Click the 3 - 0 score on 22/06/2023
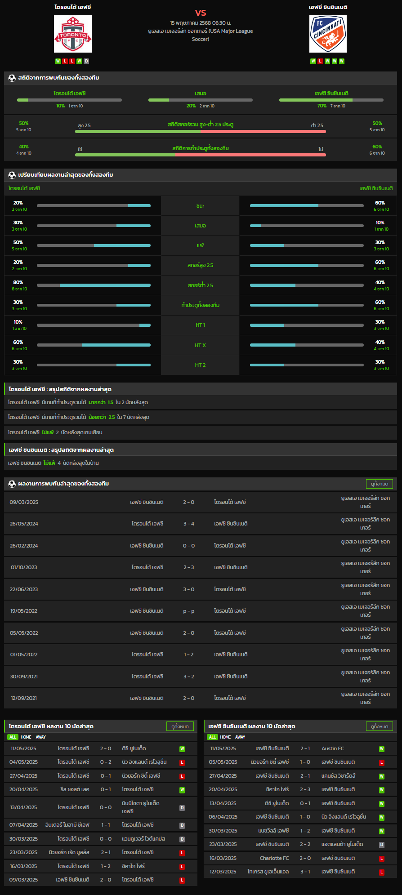This screenshot has height=895, width=402. coord(189,589)
